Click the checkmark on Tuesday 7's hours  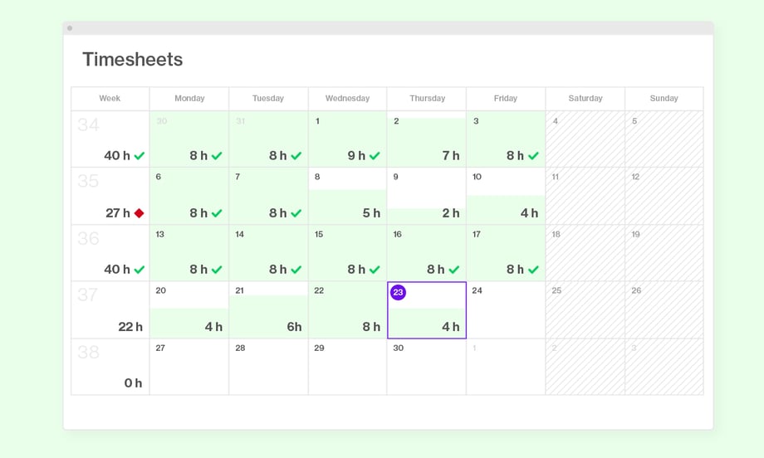(x=296, y=213)
